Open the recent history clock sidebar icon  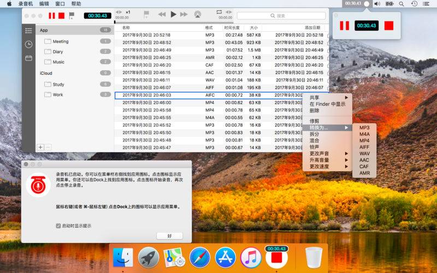tap(28, 44)
